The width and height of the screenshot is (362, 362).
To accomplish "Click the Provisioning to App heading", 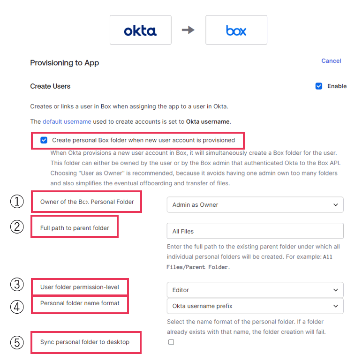I will click(65, 63).
